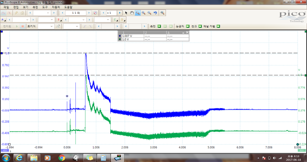Open Channel B options button

(59, 20)
